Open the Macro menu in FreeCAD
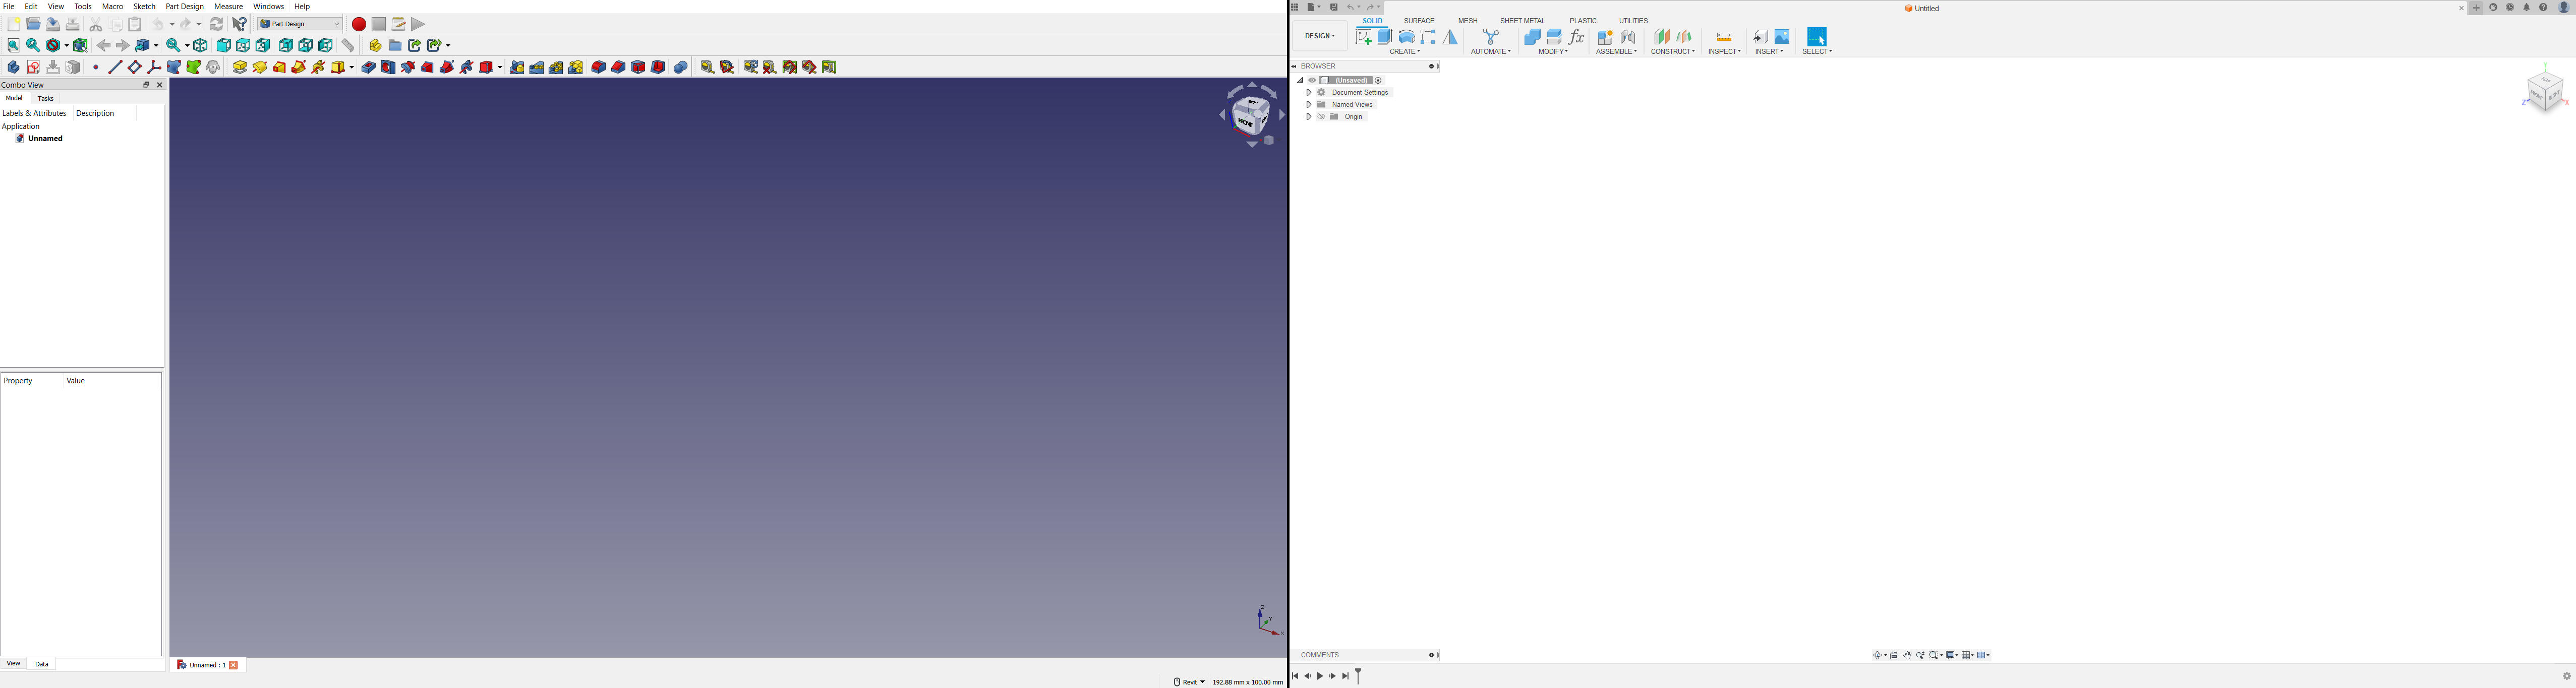The height and width of the screenshot is (688, 2576). (113, 7)
